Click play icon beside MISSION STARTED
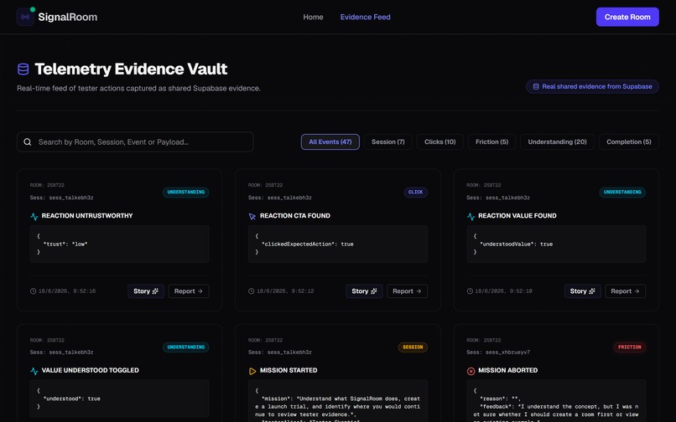 coord(252,371)
